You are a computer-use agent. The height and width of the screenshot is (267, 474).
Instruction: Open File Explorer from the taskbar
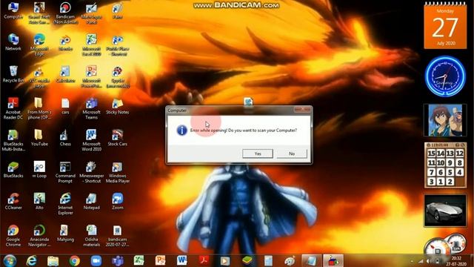pyautogui.click(x=53, y=260)
